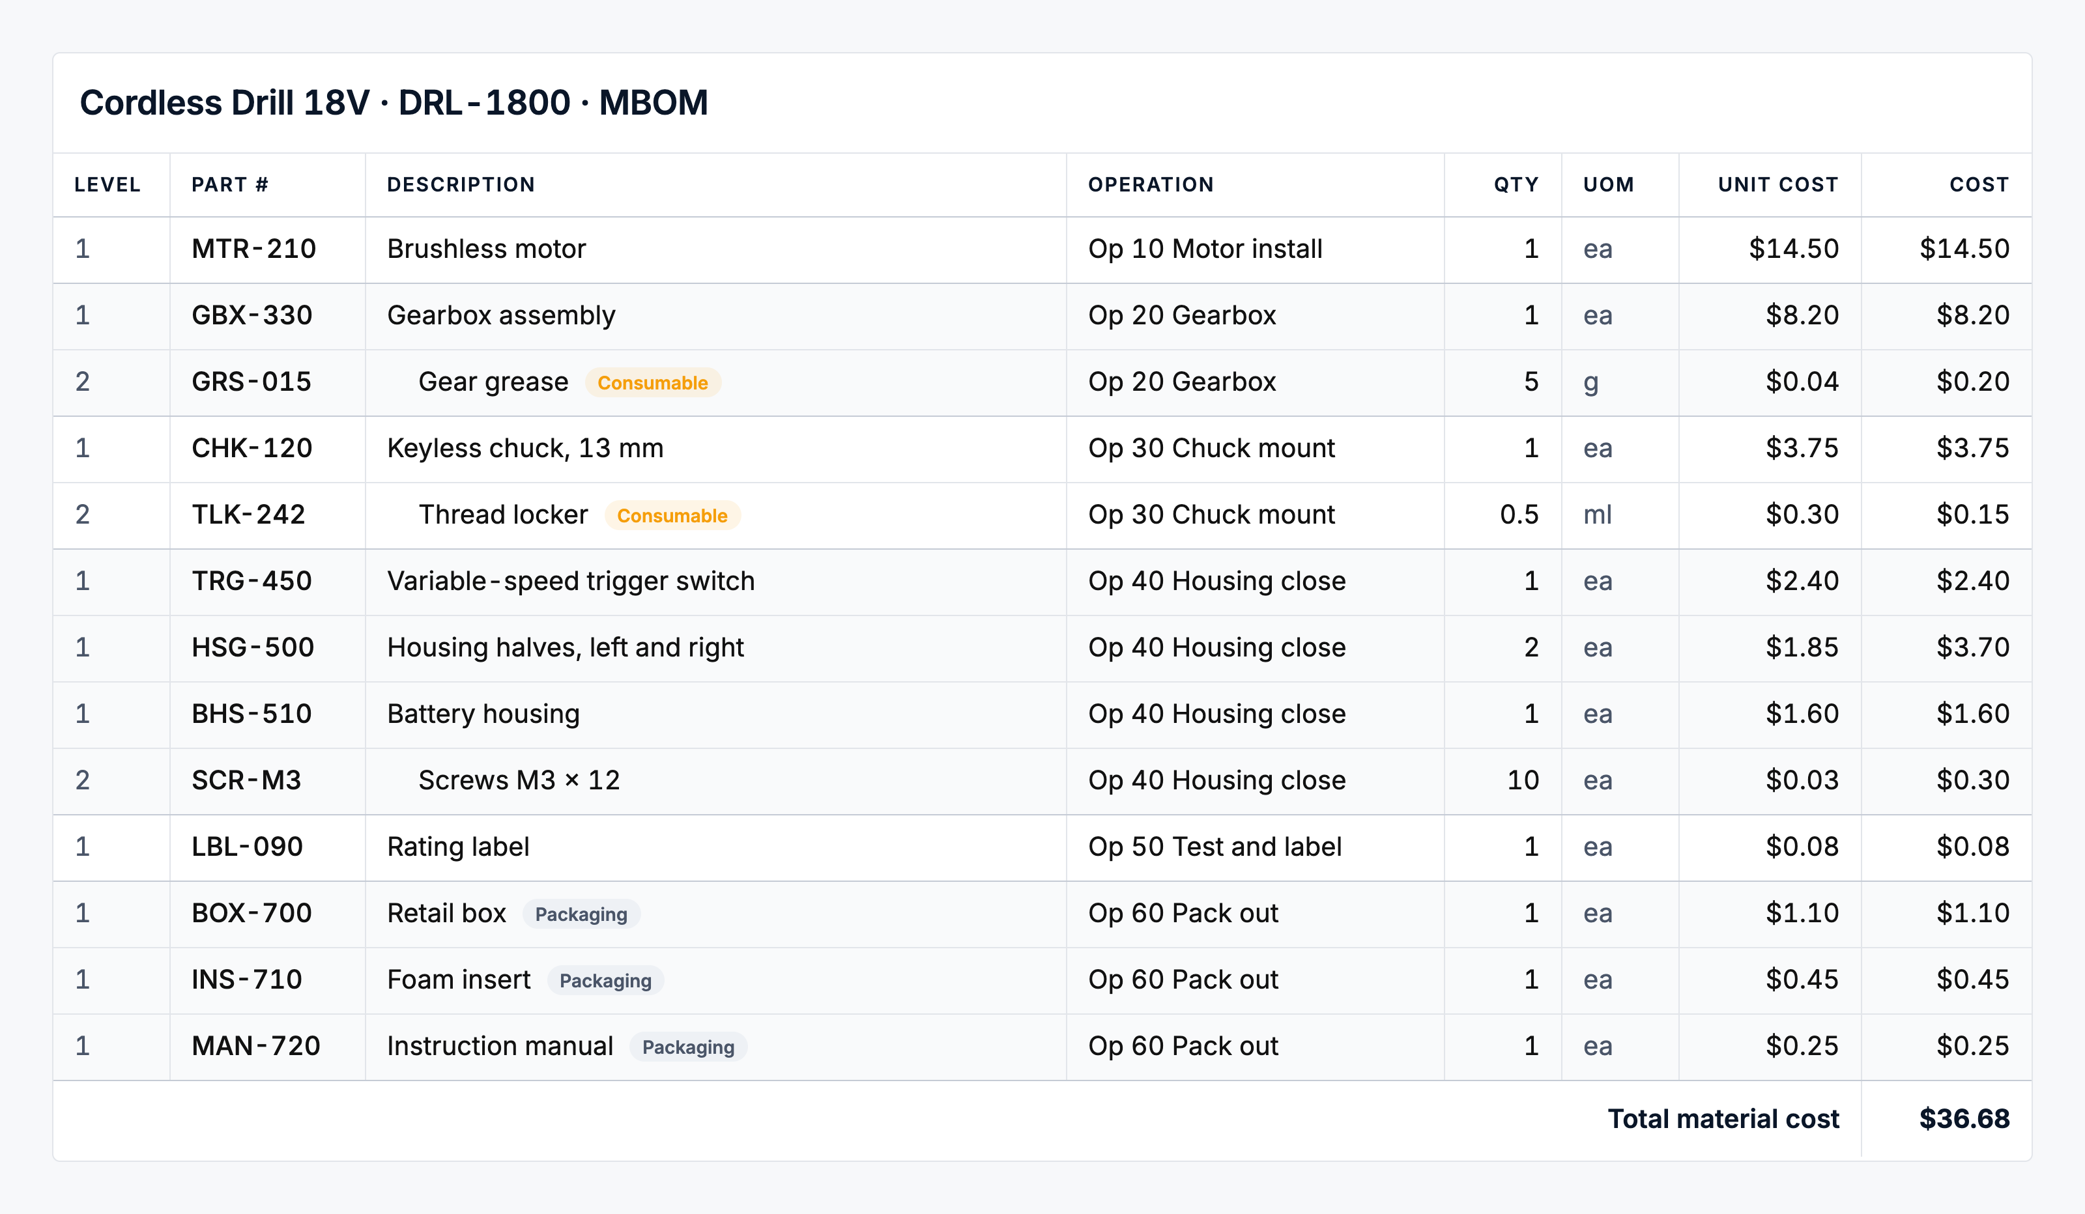The width and height of the screenshot is (2085, 1214).
Task: Select the Total material cost label
Action: point(1723,1119)
